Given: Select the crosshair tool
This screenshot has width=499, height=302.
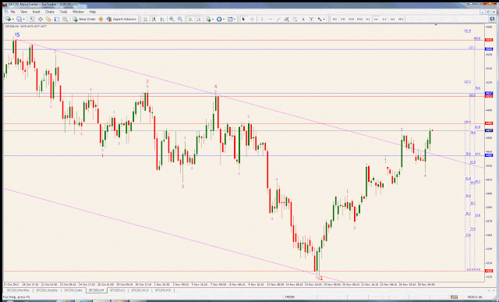Looking at the screenshot, I should [x=252, y=19].
